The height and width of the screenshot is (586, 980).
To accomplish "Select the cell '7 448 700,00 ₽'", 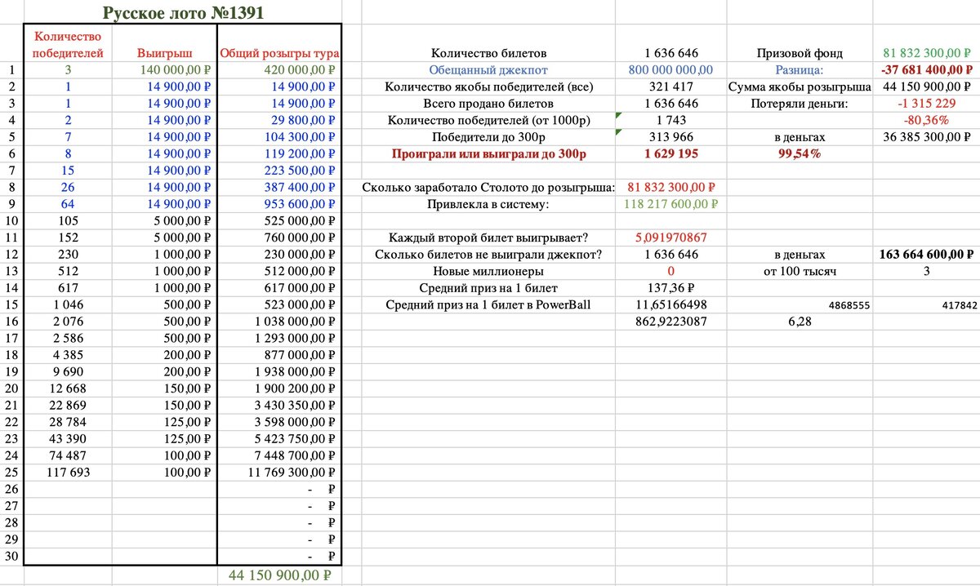I will (296, 455).
